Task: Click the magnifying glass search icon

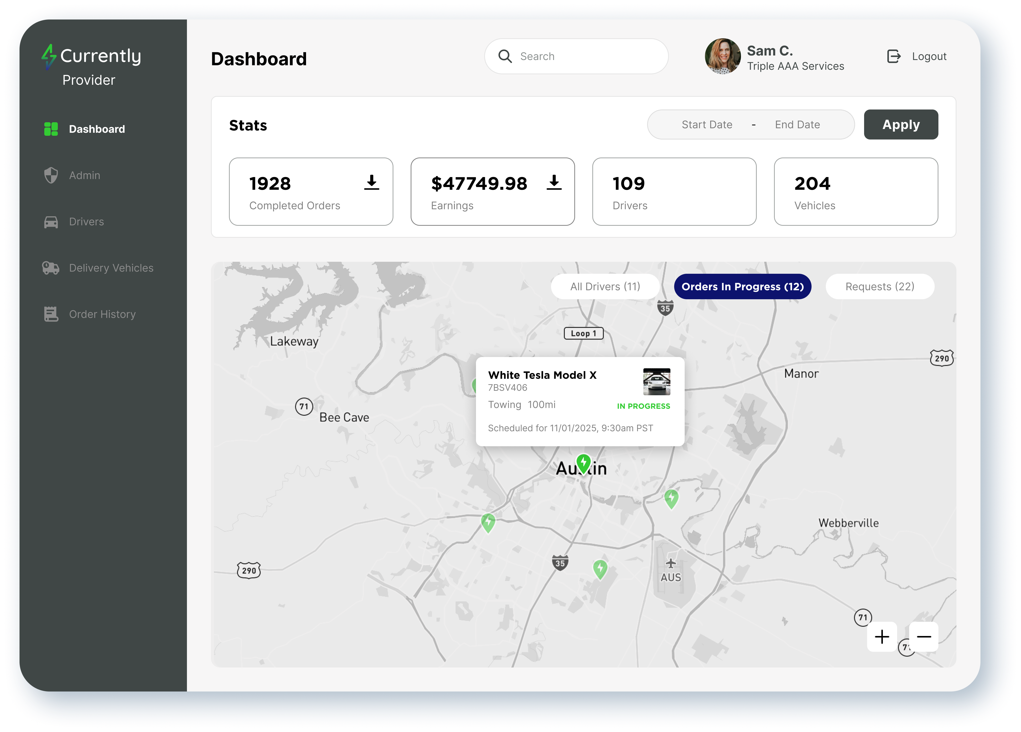Action: (505, 56)
